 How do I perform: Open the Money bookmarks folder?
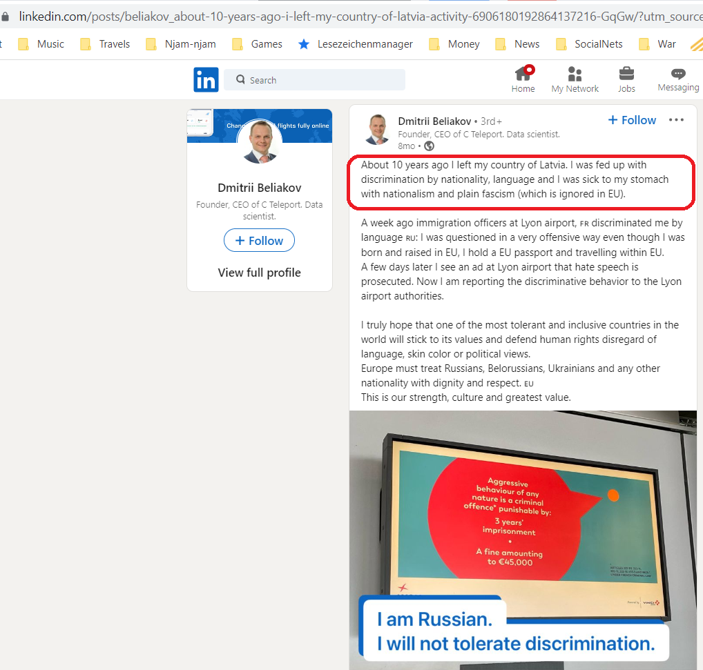454,44
